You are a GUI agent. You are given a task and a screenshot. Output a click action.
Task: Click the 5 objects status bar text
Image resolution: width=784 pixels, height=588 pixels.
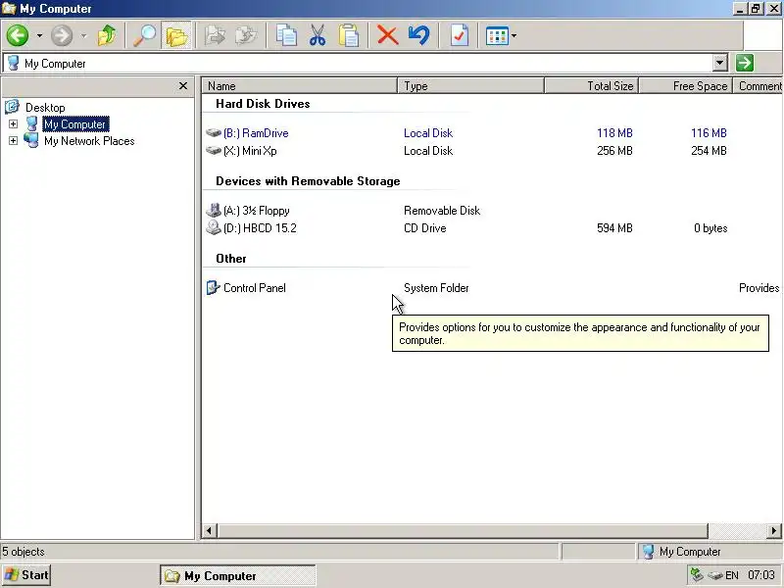click(24, 552)
